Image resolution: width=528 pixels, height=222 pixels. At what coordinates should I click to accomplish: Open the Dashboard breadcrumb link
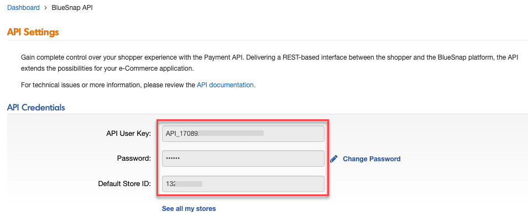click(23, 7)
